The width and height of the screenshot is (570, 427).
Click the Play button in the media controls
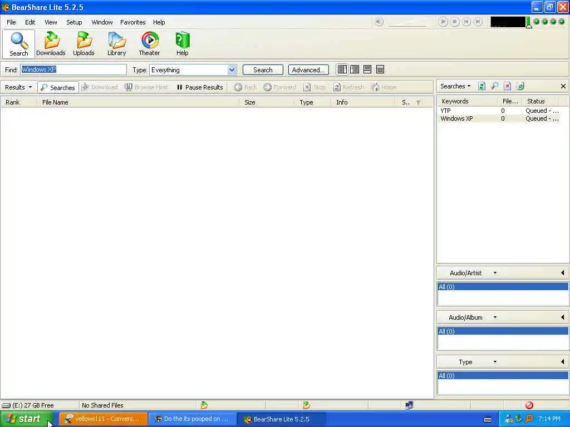coord(443,22)
